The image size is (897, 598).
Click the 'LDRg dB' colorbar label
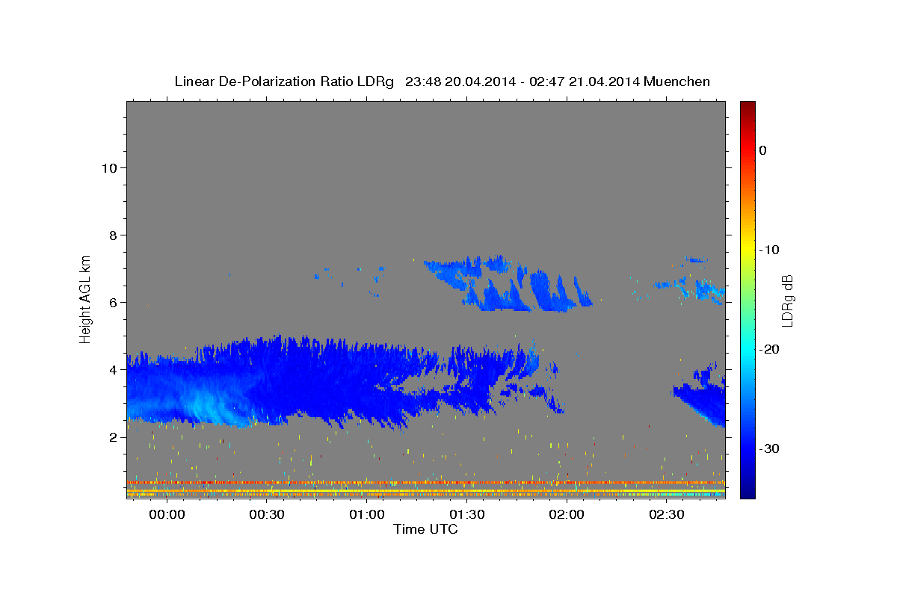pyautogui.click(x=786, y=300)
